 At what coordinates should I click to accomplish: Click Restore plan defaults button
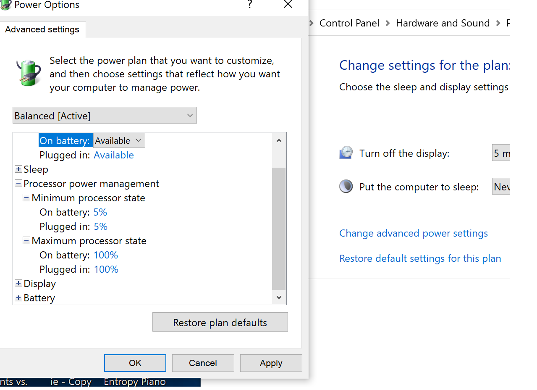[220, 322]
